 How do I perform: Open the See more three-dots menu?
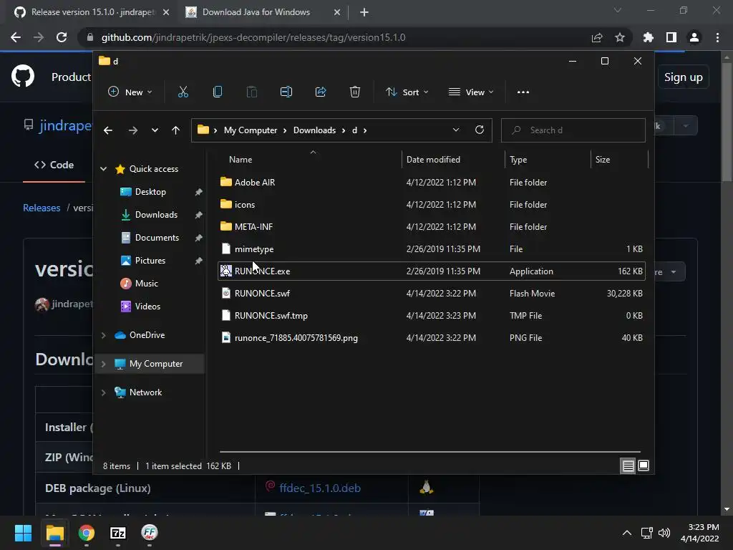click(523, 92)
